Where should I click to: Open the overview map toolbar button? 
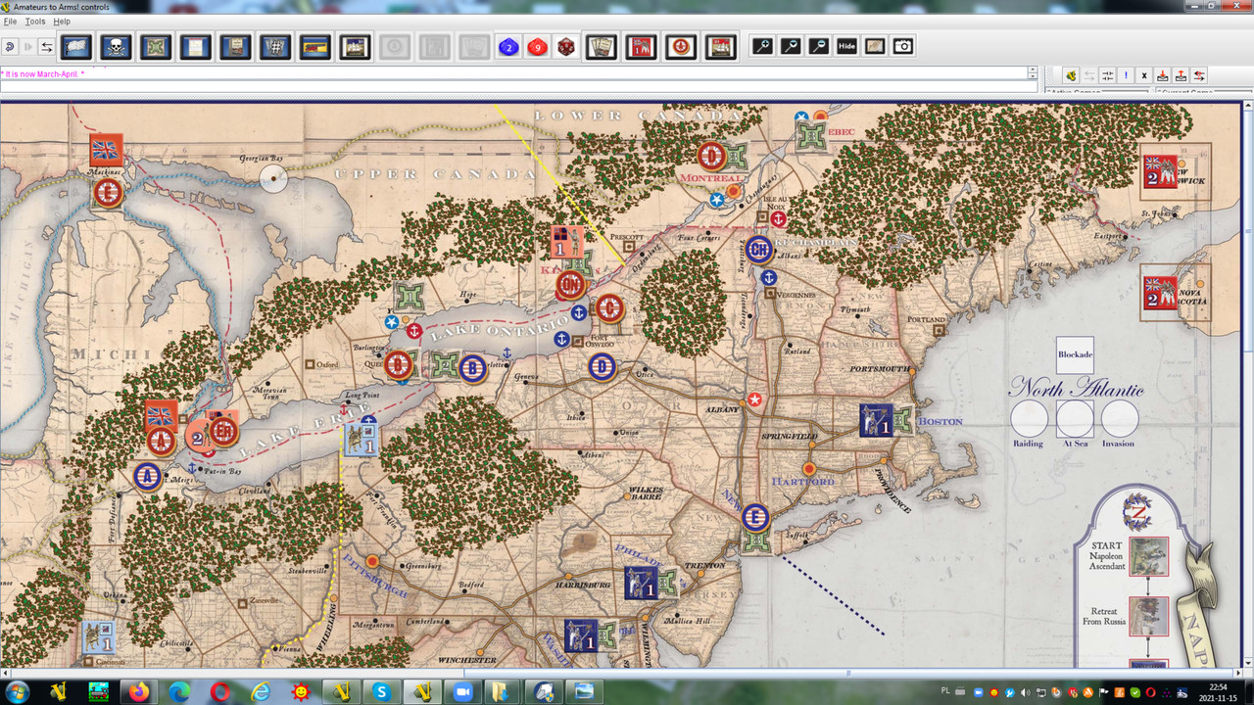875,46
